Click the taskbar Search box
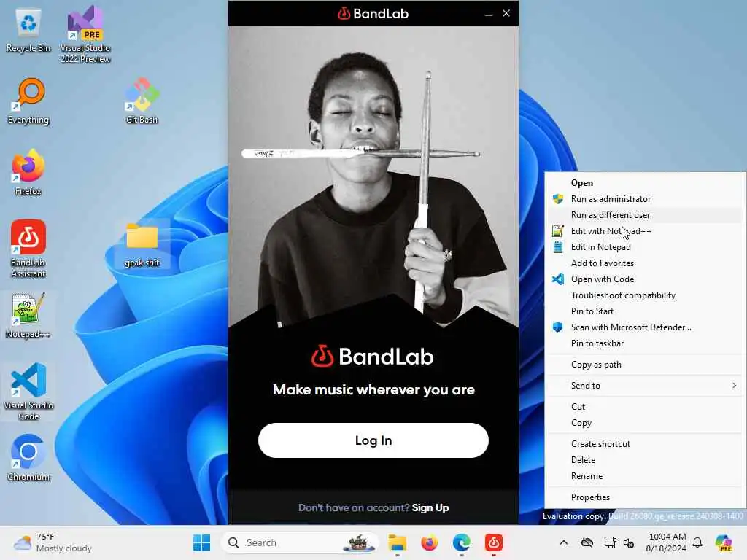Image resolution: width=747 pixels, height=560 pixels. pyautogui.click(x=300, y=542)
